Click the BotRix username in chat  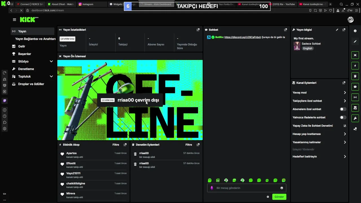coord(219,37)
